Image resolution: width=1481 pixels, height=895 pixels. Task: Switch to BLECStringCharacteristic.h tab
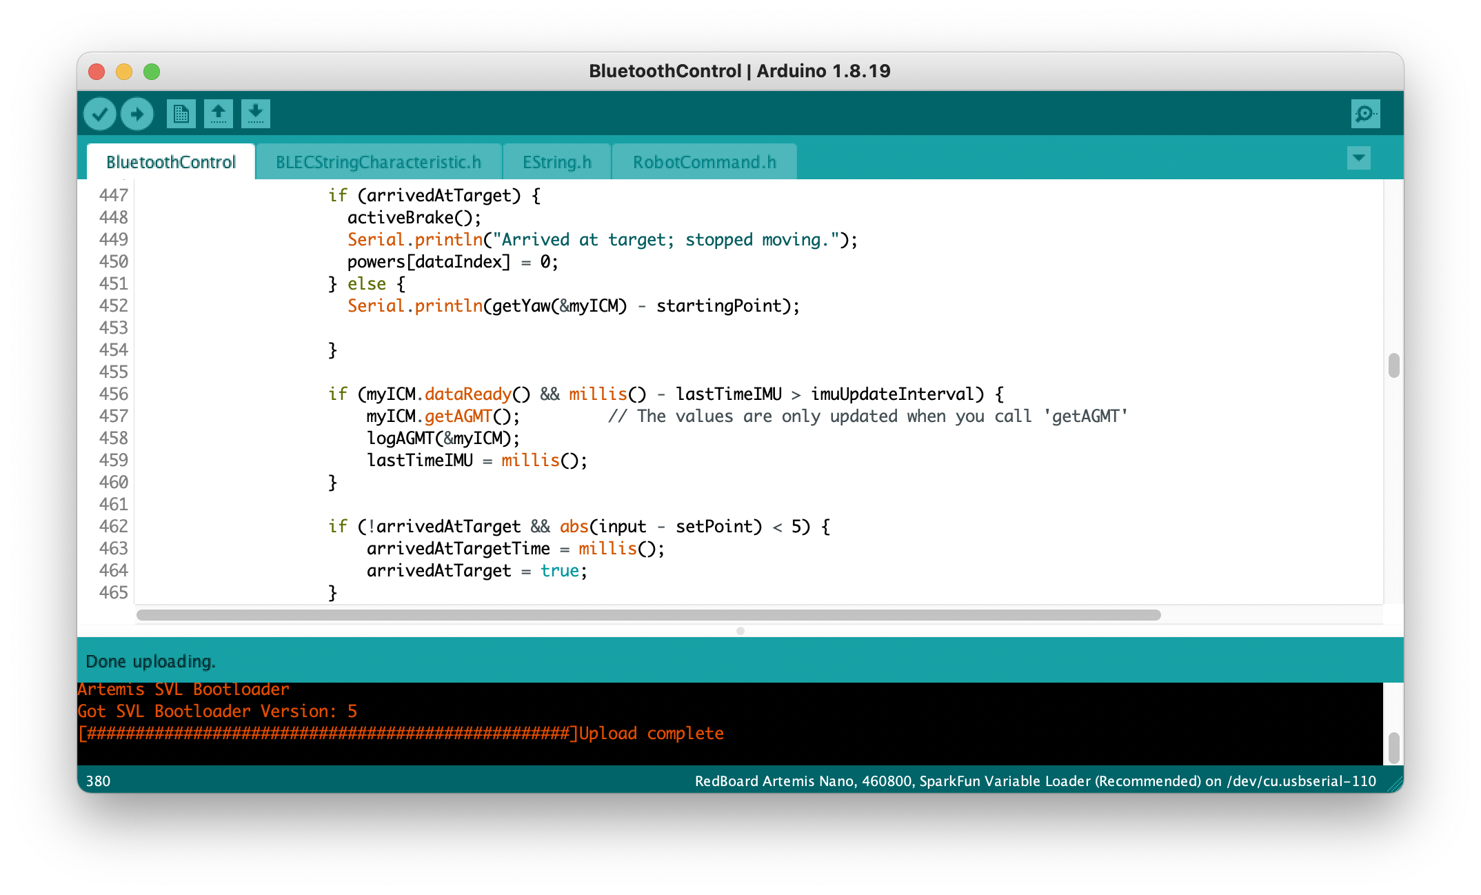click(x=379, y=162)
